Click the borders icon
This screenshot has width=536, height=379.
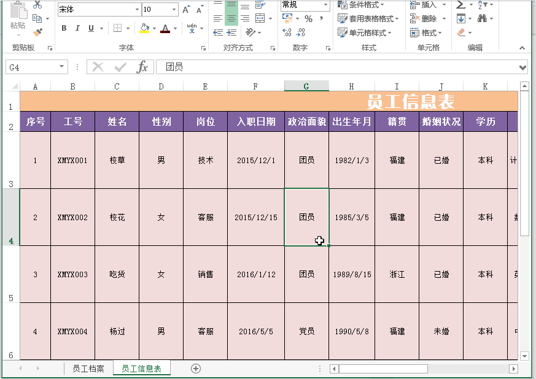[117, 28]
